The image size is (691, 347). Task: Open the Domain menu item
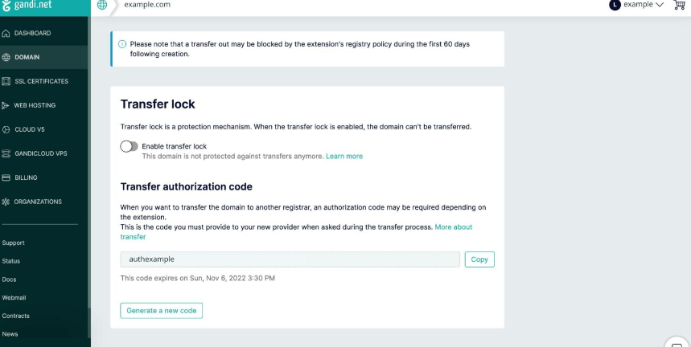27,57
